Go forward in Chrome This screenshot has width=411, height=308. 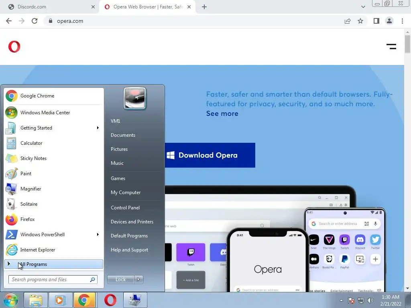click(x=22, y=21)
